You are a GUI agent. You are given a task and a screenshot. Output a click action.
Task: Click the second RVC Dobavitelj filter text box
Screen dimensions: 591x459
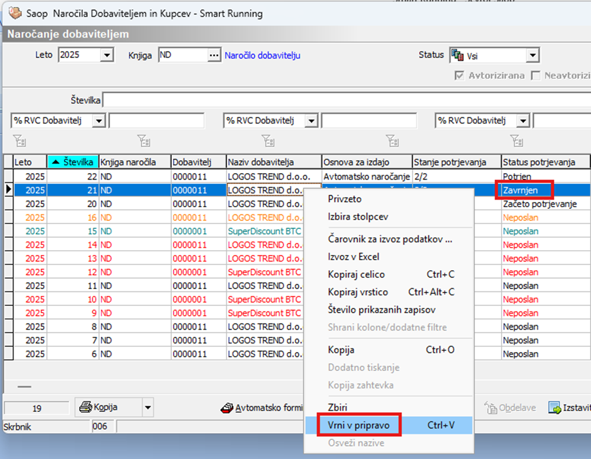point(369,121)
